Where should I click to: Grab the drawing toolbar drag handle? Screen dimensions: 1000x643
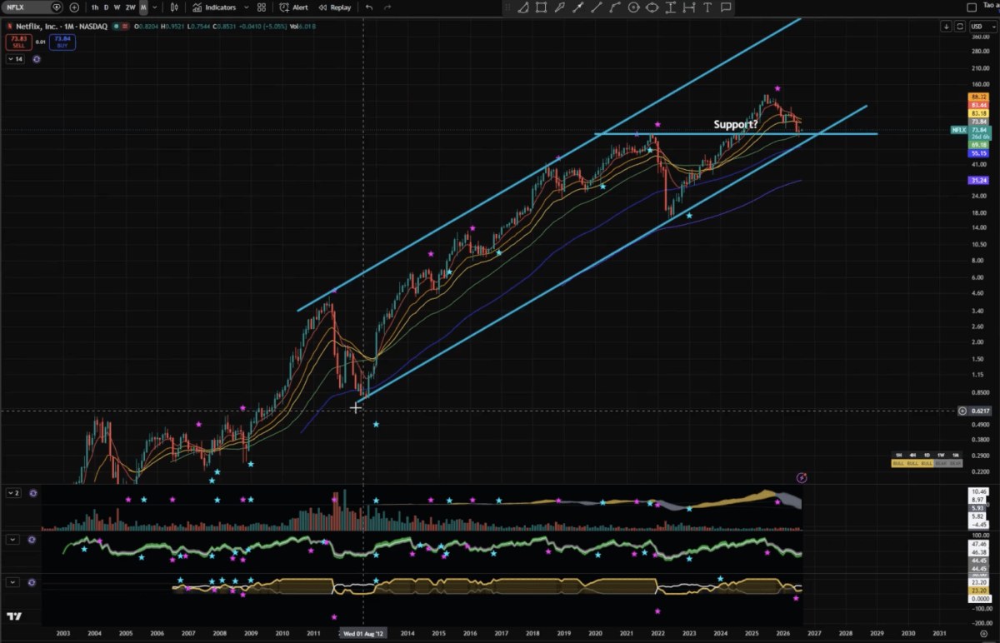click(x=507, y=7)
